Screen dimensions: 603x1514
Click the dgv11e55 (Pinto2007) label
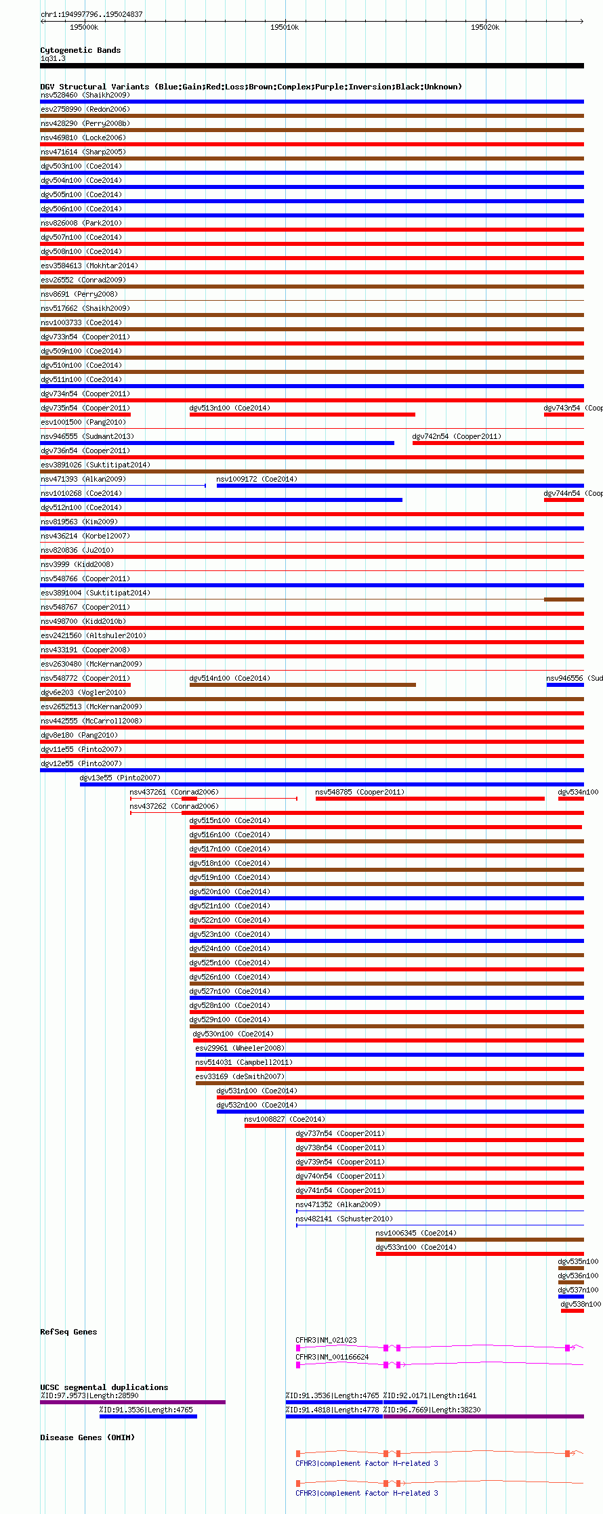pos(81,749)
